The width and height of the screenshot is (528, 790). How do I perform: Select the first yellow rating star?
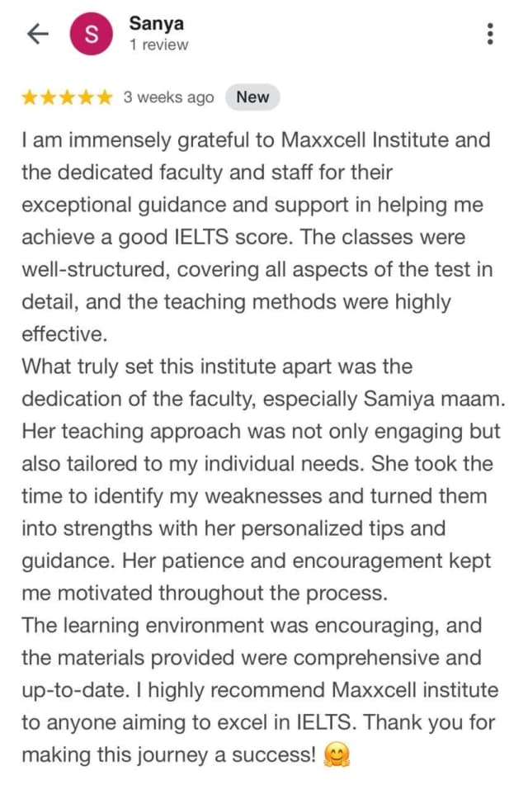click(x=30, y=97)
